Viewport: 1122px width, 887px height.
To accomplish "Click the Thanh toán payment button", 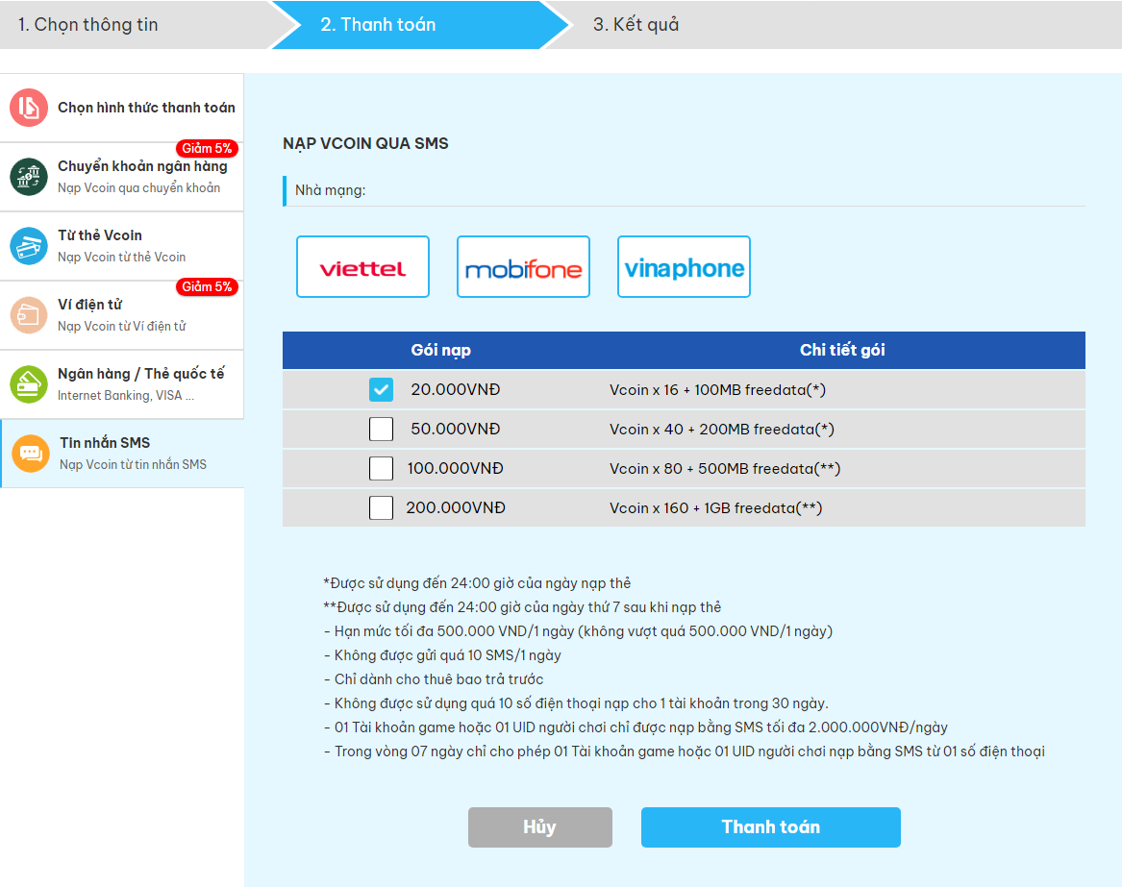I will [771, 827].
